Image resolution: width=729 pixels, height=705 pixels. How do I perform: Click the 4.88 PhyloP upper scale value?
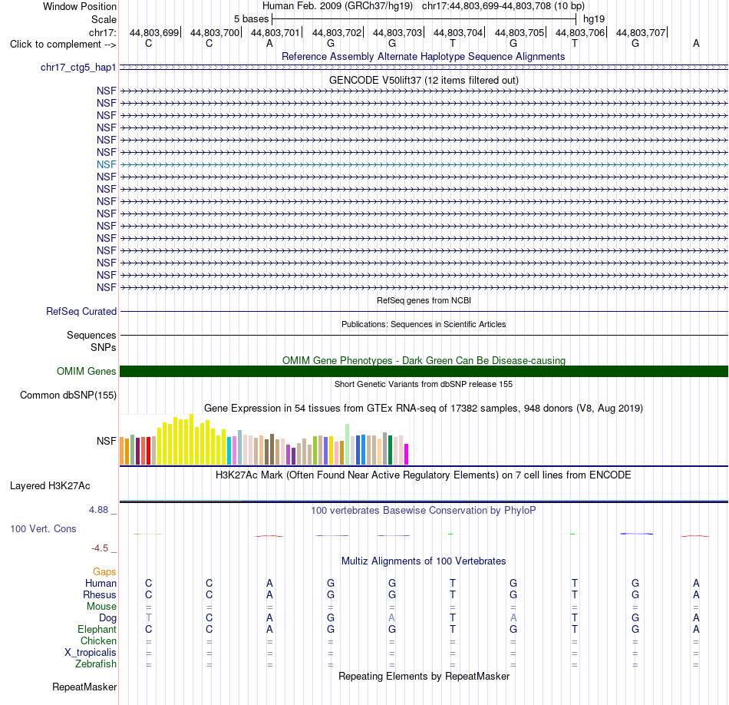pyautogui.click(x=98, y=510)
